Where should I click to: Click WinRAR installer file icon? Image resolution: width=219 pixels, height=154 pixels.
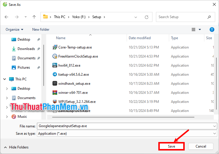tap(55, 92)
